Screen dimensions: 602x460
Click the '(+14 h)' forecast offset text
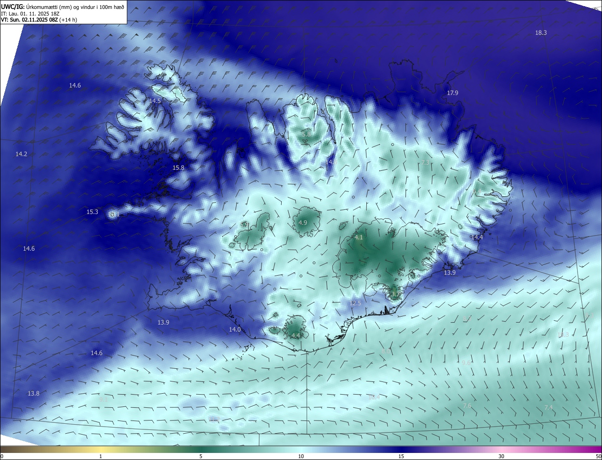(69, 20)
